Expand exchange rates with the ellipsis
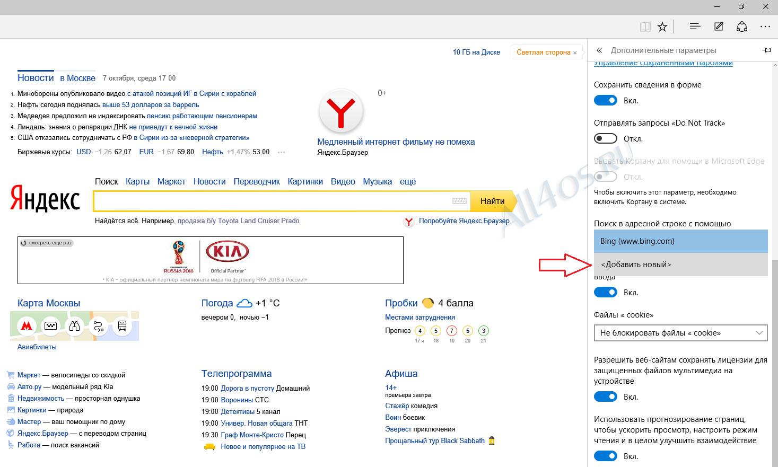 pos(281,152)
